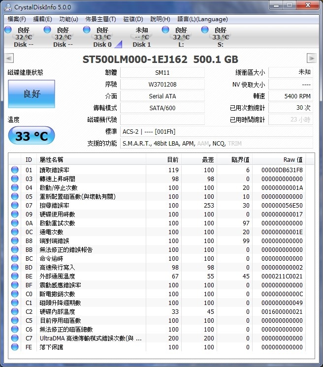
Task: Click raw value 001600000021
Action: pos(282,311)
